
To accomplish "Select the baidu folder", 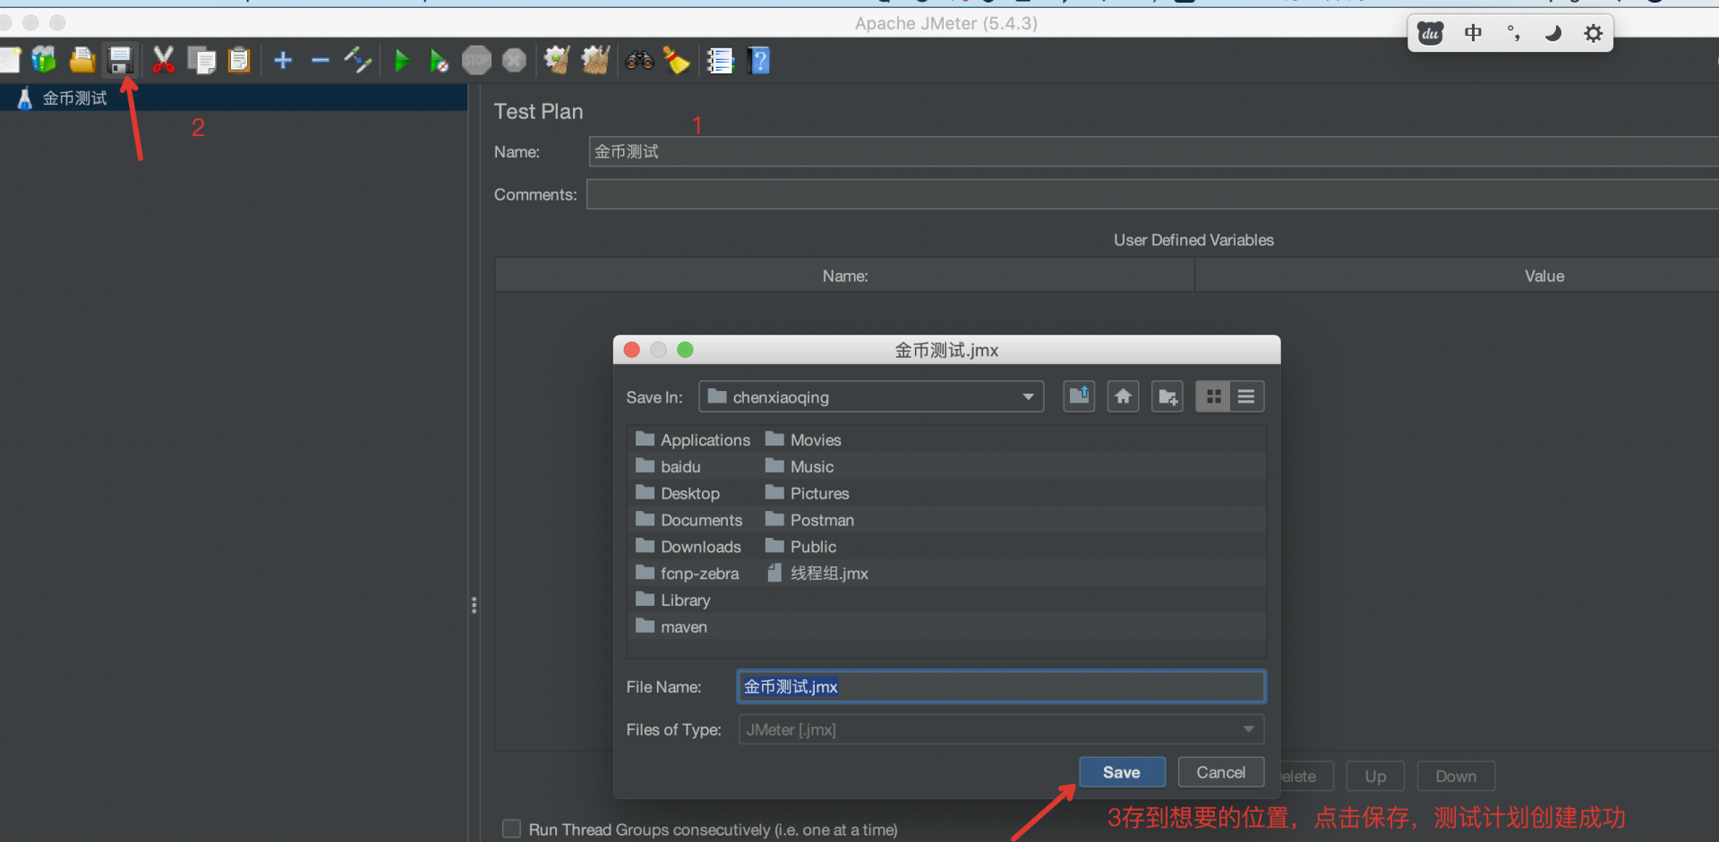I will [x=669, y=467].
